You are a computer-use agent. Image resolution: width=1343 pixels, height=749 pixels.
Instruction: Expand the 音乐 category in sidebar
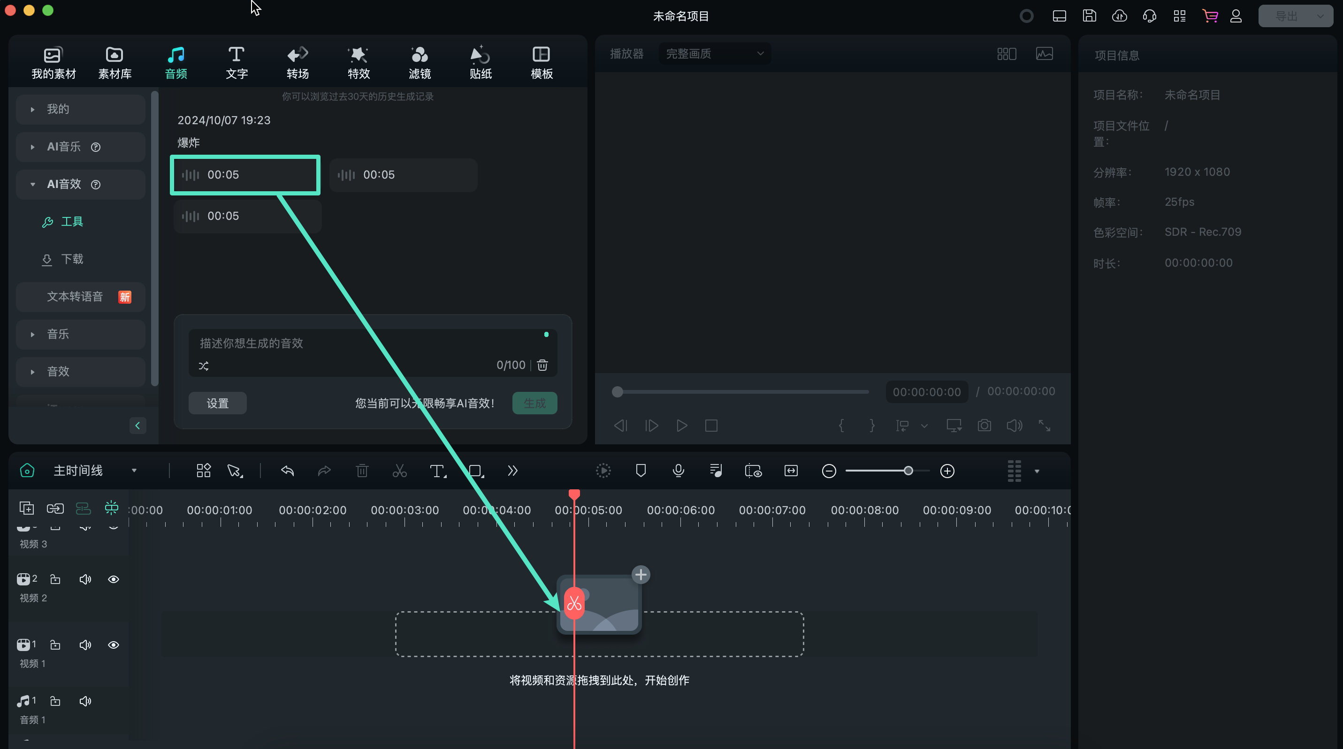[x=57, y=334]
